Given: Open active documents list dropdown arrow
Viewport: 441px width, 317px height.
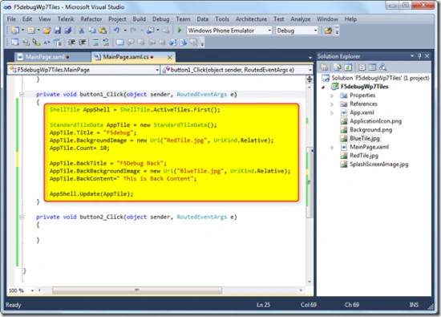Looking at the screenshot, I should coord(310,58).
